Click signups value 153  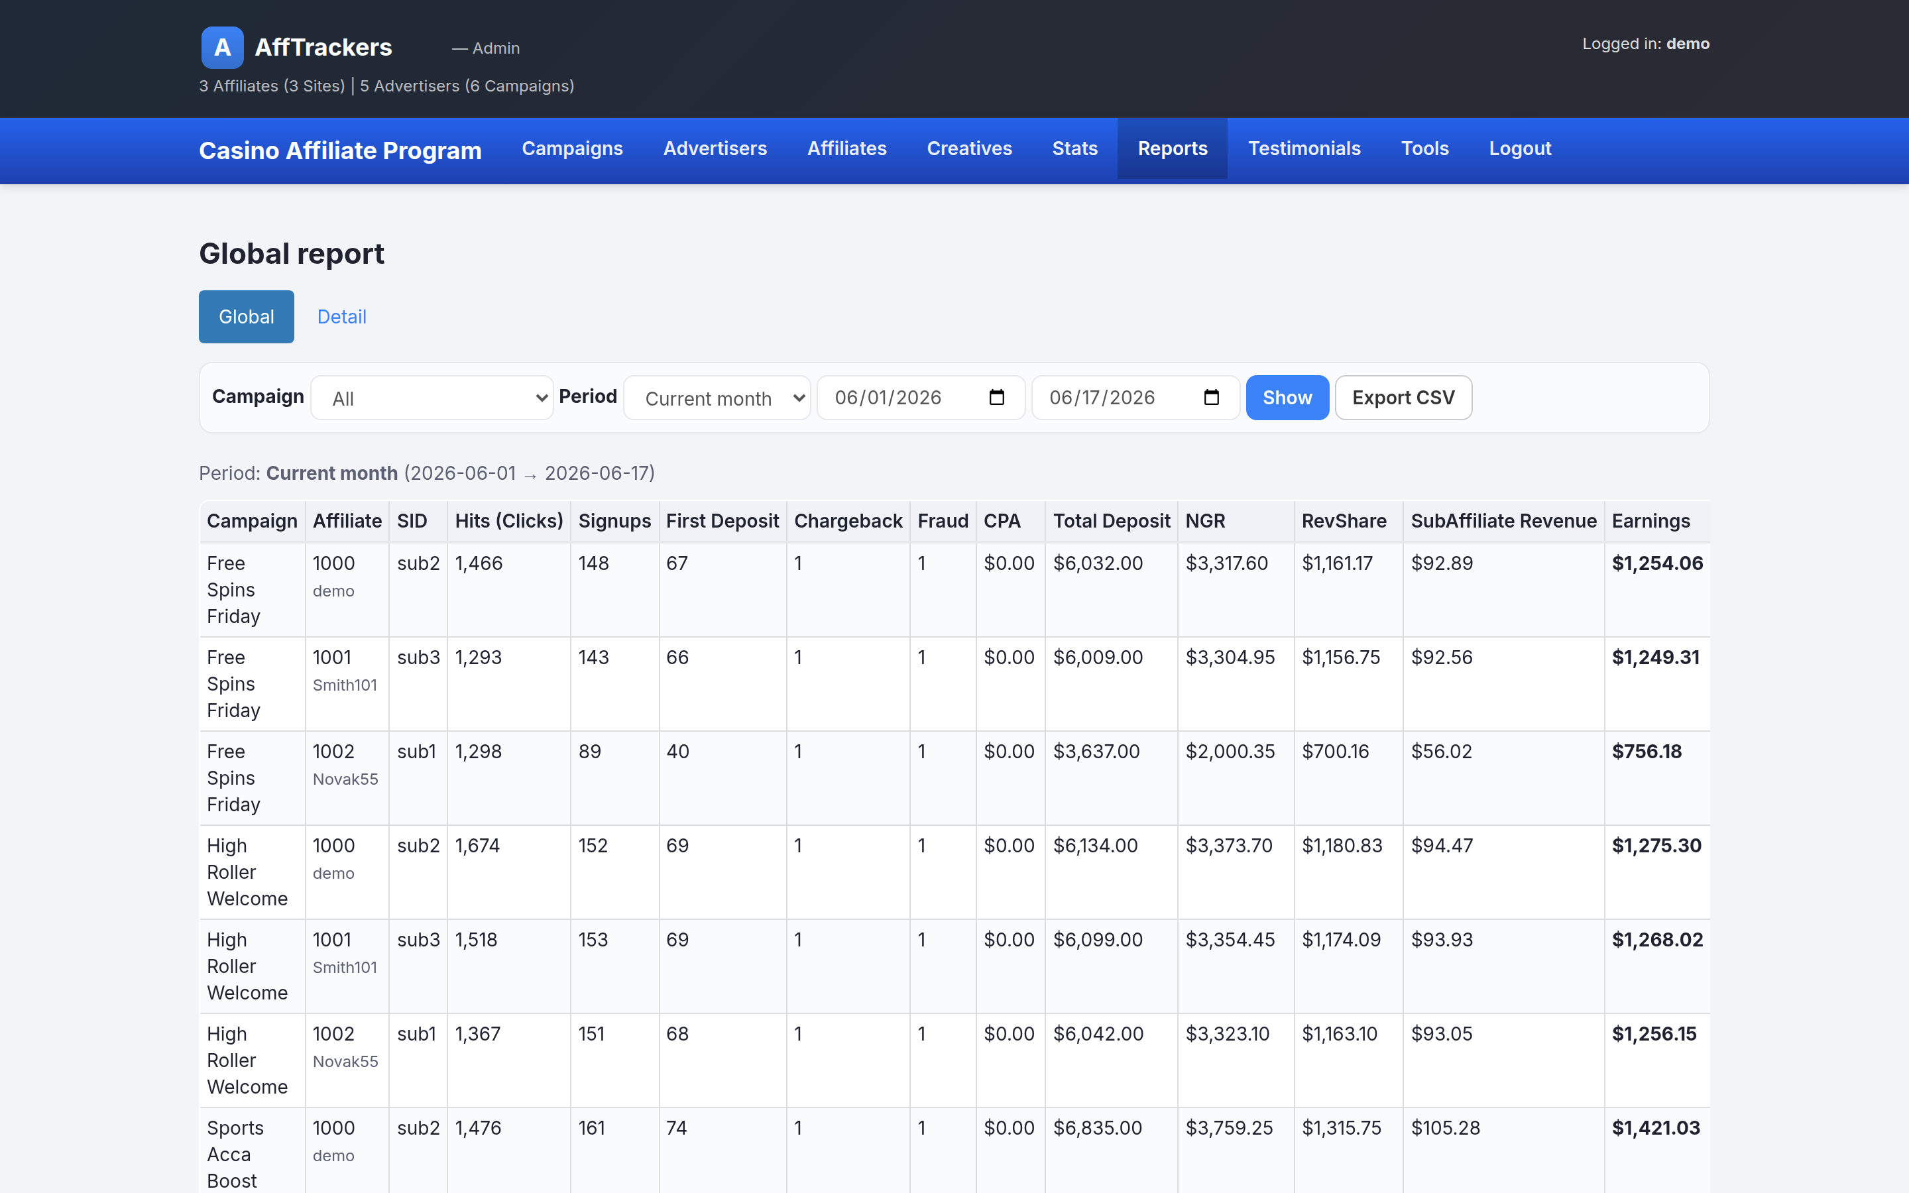click(x=593, y=940)
